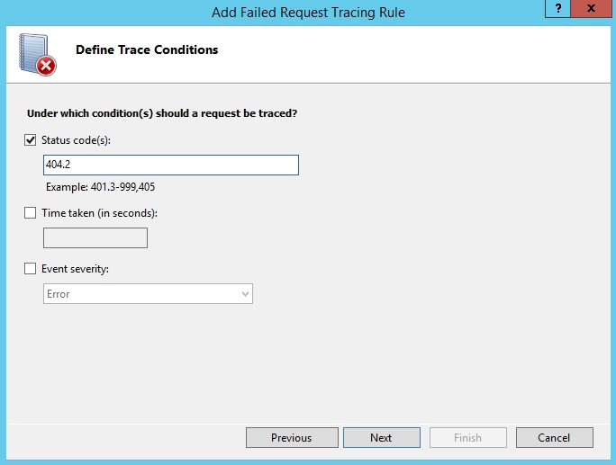Click the disabled Finish button
Screen dimensions: 616x465
pyautogui.click(x=468, y=437)
